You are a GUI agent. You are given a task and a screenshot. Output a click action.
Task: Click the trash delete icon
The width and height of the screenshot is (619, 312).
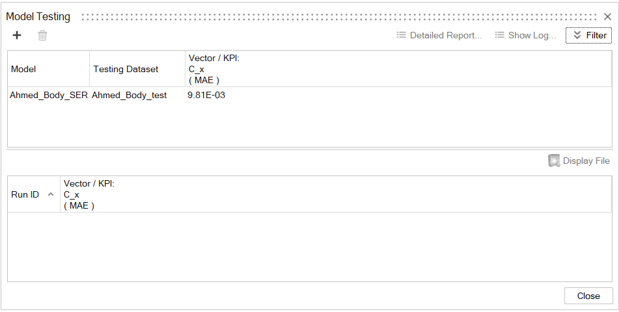coord(42,36)
